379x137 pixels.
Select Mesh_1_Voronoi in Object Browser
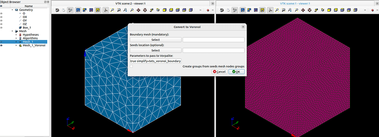click(x=34, y=45)
